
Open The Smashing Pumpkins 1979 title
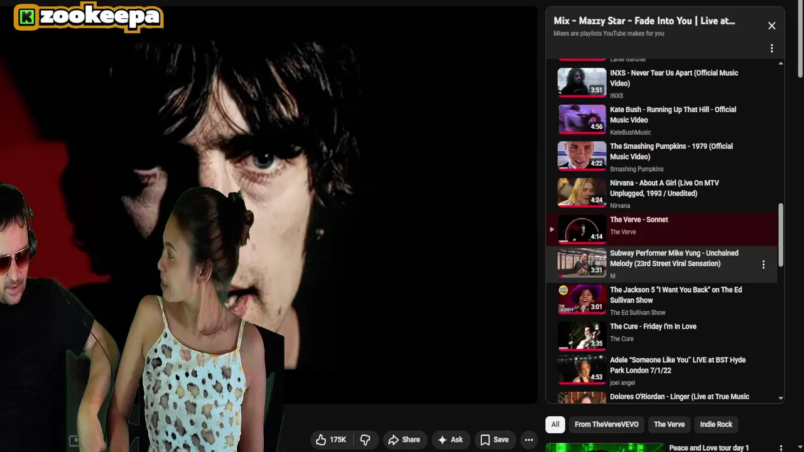[671, 151]
